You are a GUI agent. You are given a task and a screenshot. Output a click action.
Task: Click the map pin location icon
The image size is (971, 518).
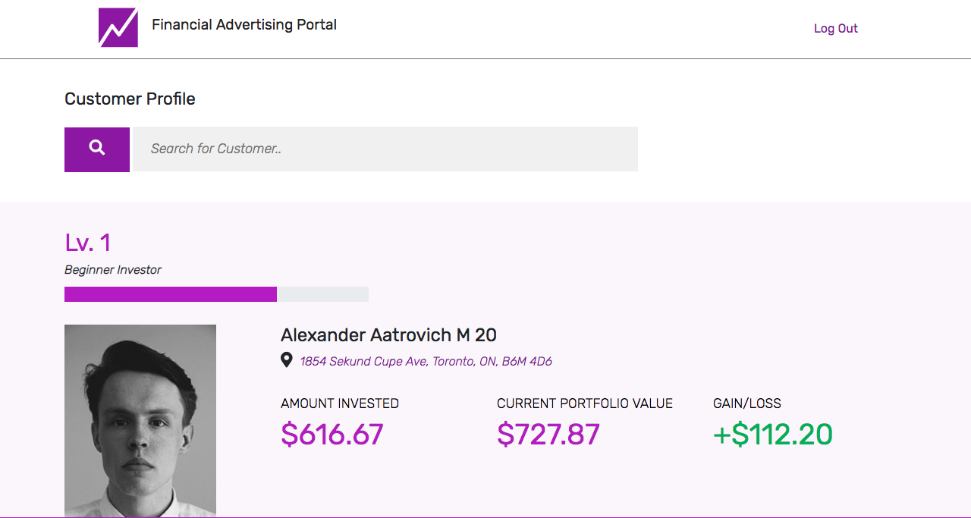point(287,360)
